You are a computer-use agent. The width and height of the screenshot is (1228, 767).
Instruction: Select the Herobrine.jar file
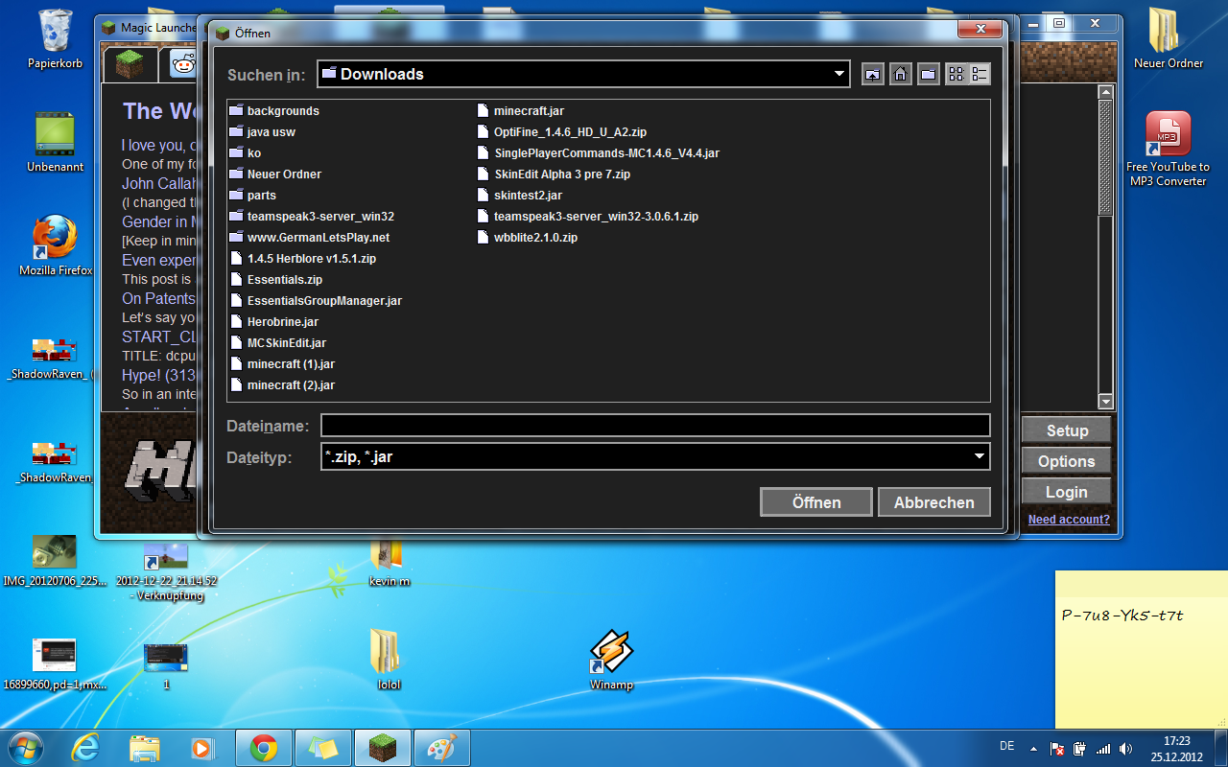point(282,322)
